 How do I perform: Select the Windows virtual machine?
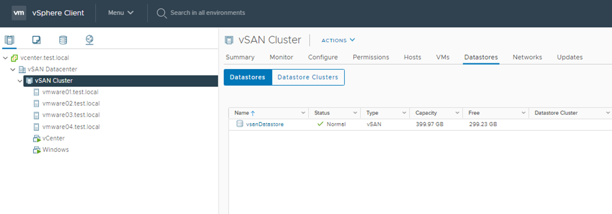(x=56, y=150)
